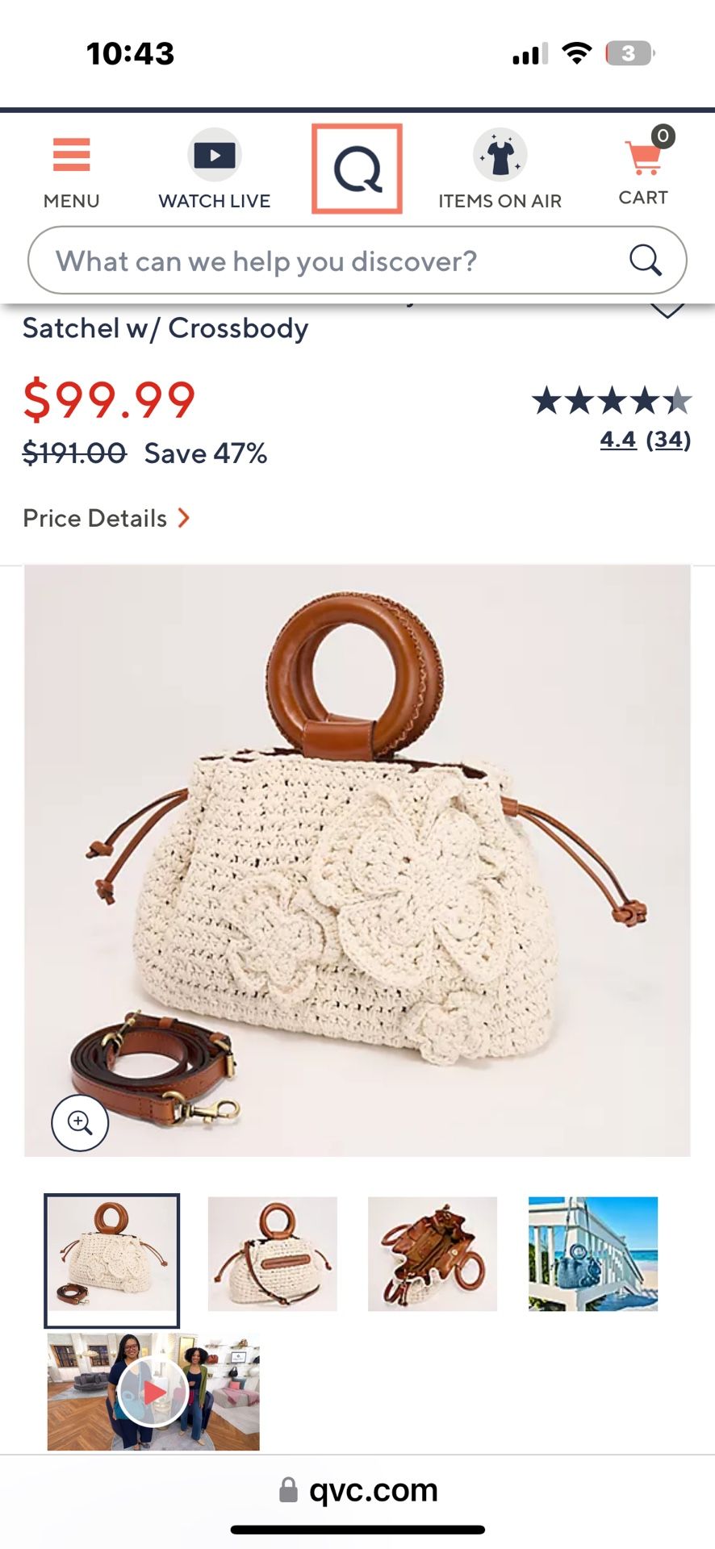
Task: Expand Price Details chevron
Action: point(184,518)
